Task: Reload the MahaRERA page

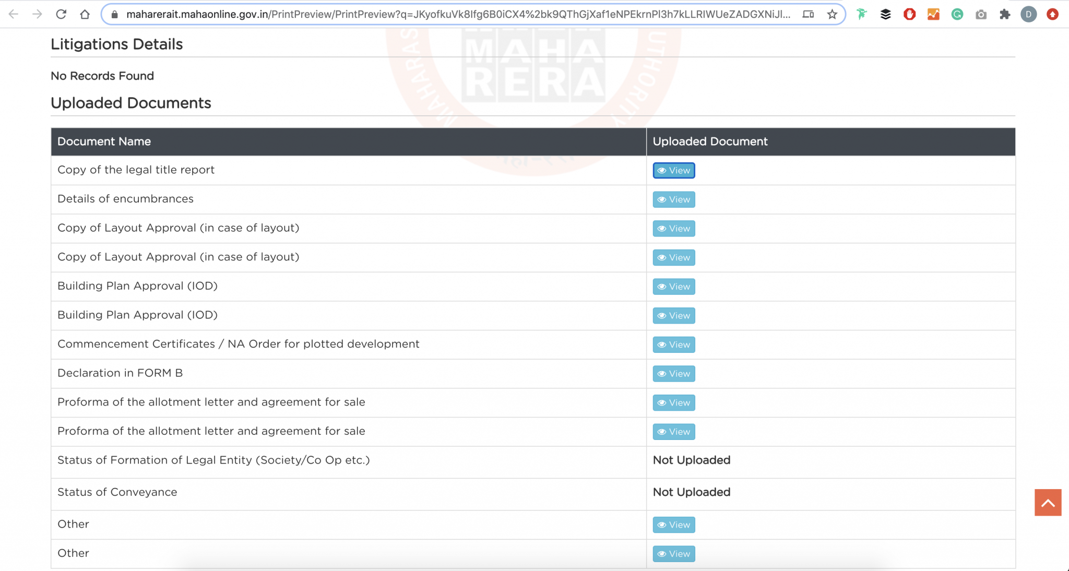Action: click(x=61, y=14)
